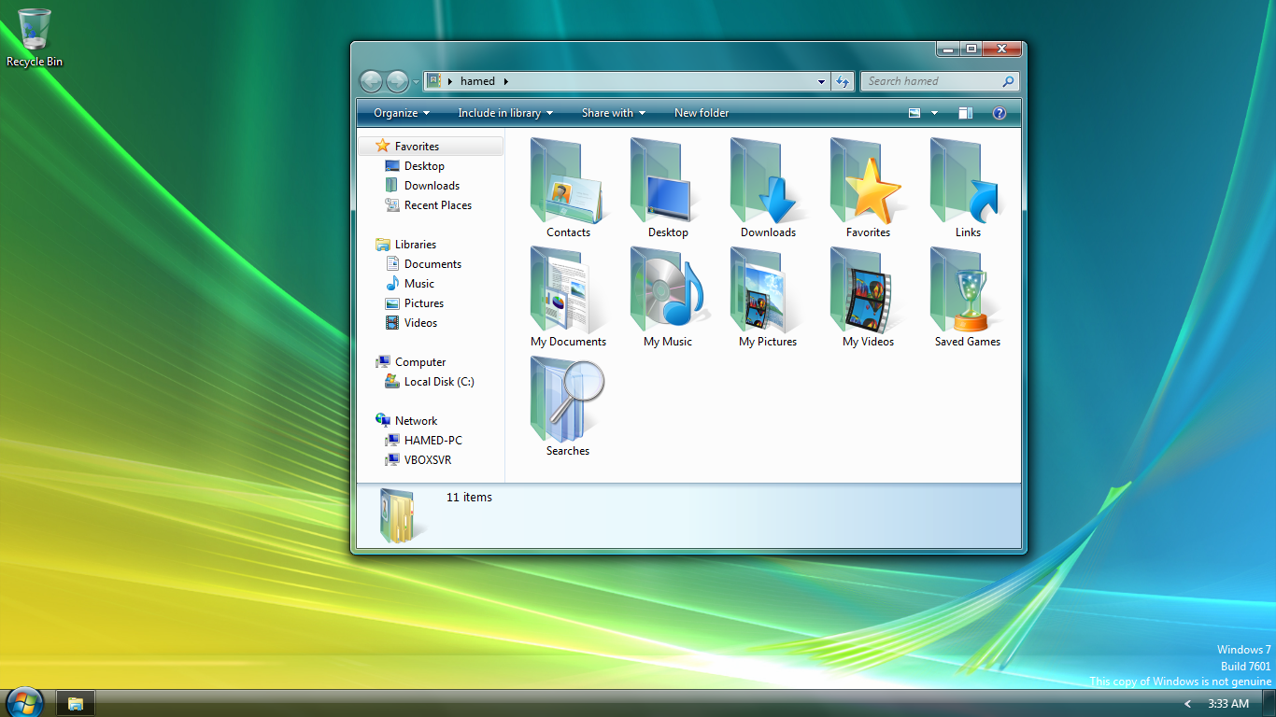This screenshot has width=1276, height=717.
Task: Click the taskbar clock 3:33 AM
Action: (x=1228, y=704)
